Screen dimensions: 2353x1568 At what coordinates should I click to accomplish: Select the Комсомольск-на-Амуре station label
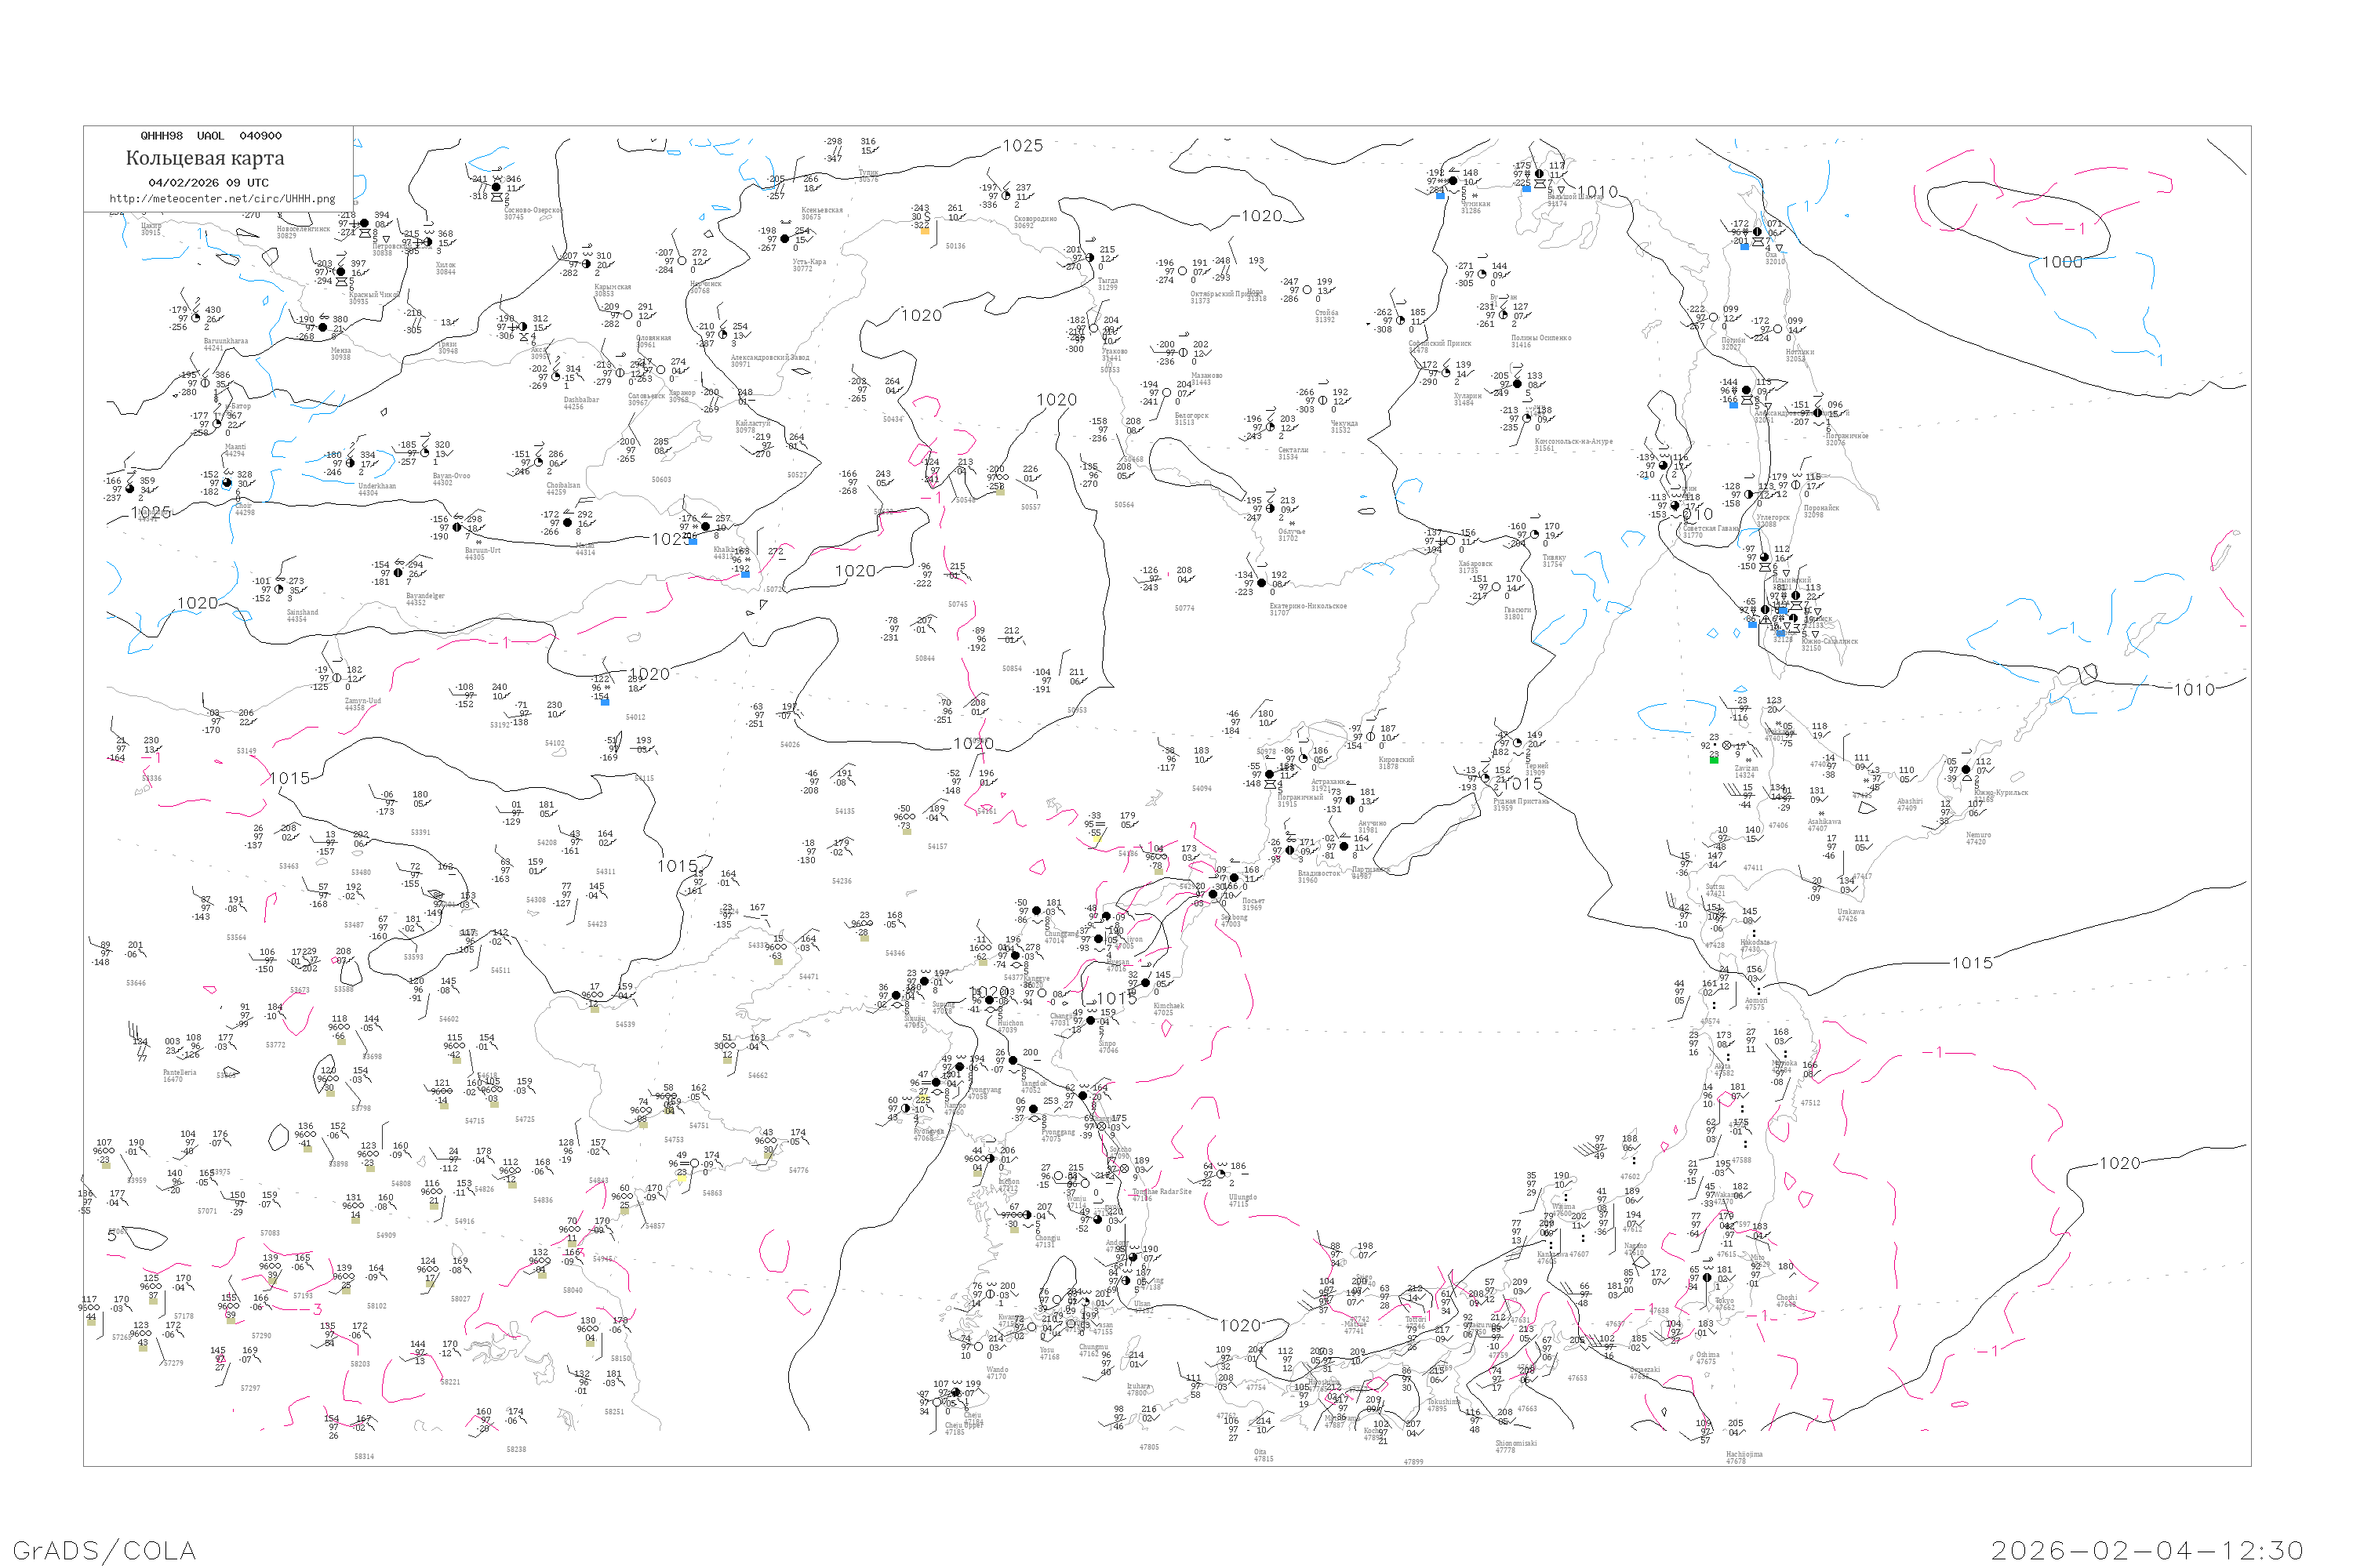point(1573,441)
